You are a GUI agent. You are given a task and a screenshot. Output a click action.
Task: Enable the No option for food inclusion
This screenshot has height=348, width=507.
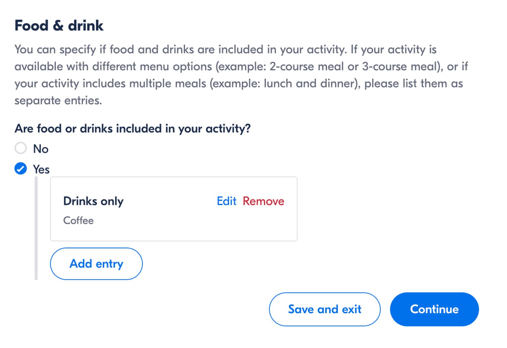pos(20,148)
